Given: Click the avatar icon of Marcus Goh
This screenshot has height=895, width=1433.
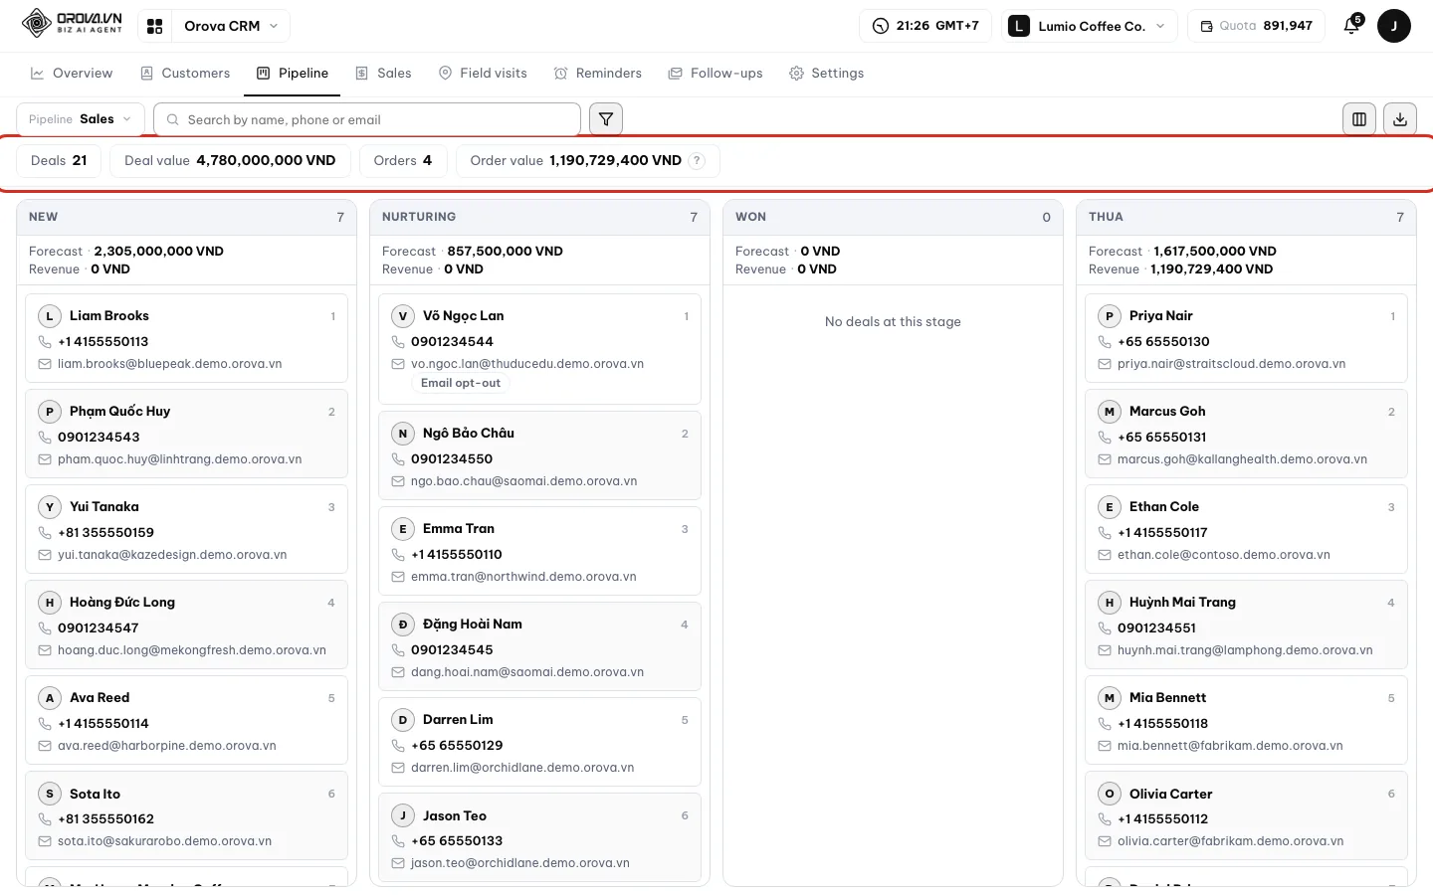Looking at the screenshot, I should coord(1110,412).
